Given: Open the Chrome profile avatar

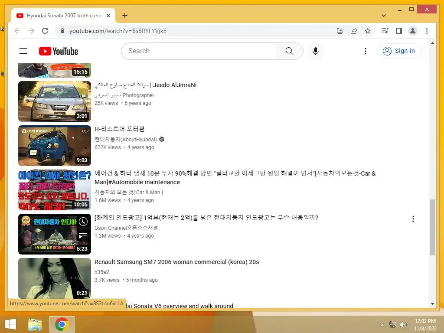Looking at the screenshot, I should [413, 31].
